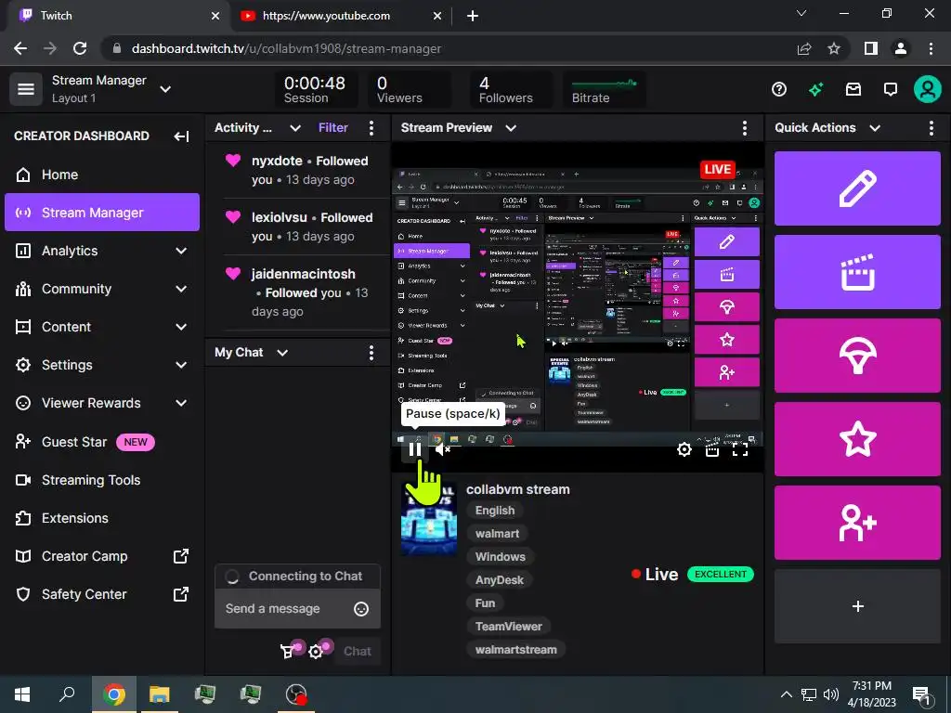Click the channel points icon below chat
951x713 pixels.
288,652
